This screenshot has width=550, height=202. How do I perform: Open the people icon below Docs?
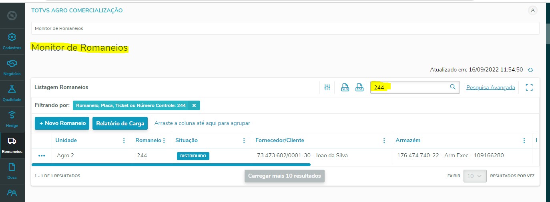12,194
